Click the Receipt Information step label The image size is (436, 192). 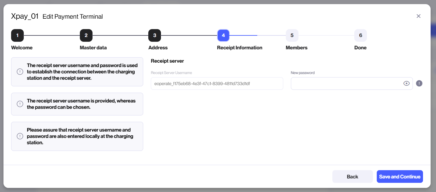tap(240, 48)
